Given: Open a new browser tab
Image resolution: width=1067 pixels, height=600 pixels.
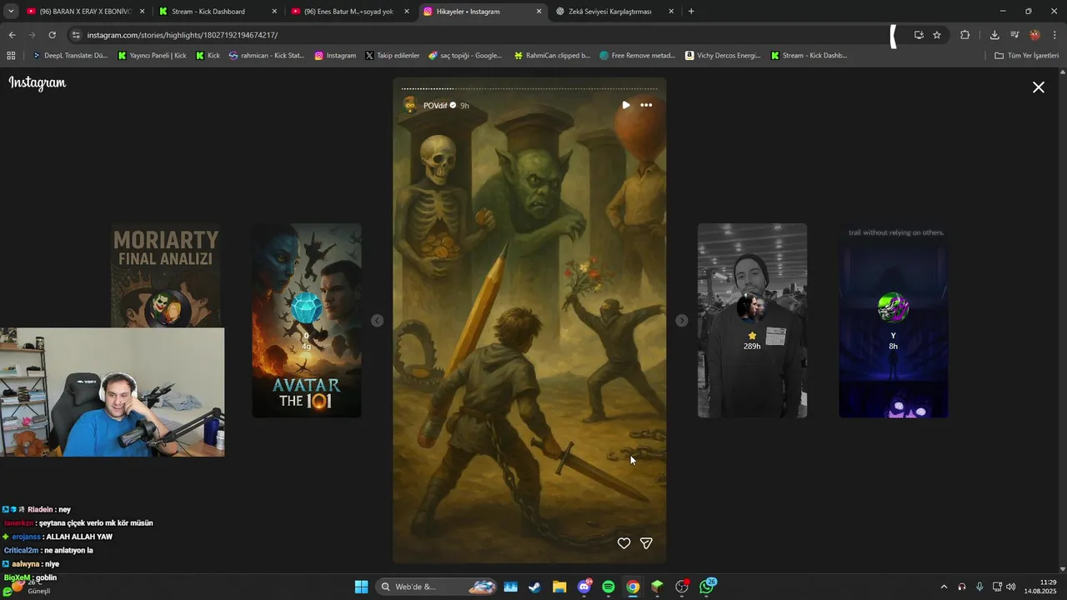Looking at the screenshot, I should tap(691, 12).
